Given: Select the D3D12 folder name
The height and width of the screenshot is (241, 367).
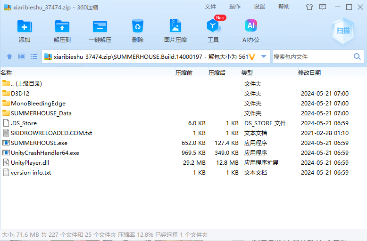Looking at the screenshot, I should (x=20, y=93).
